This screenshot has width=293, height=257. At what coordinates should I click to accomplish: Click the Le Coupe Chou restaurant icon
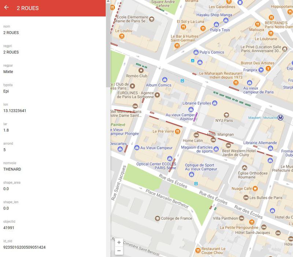click(198, 250)
